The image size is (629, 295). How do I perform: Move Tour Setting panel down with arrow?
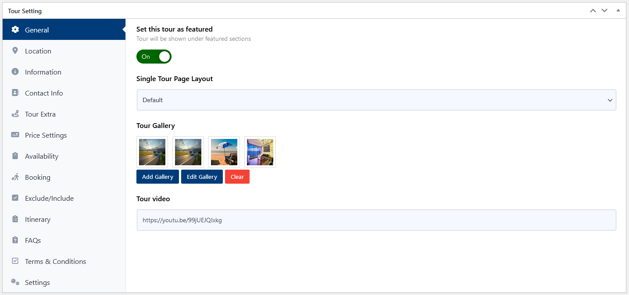click(604, 11)
